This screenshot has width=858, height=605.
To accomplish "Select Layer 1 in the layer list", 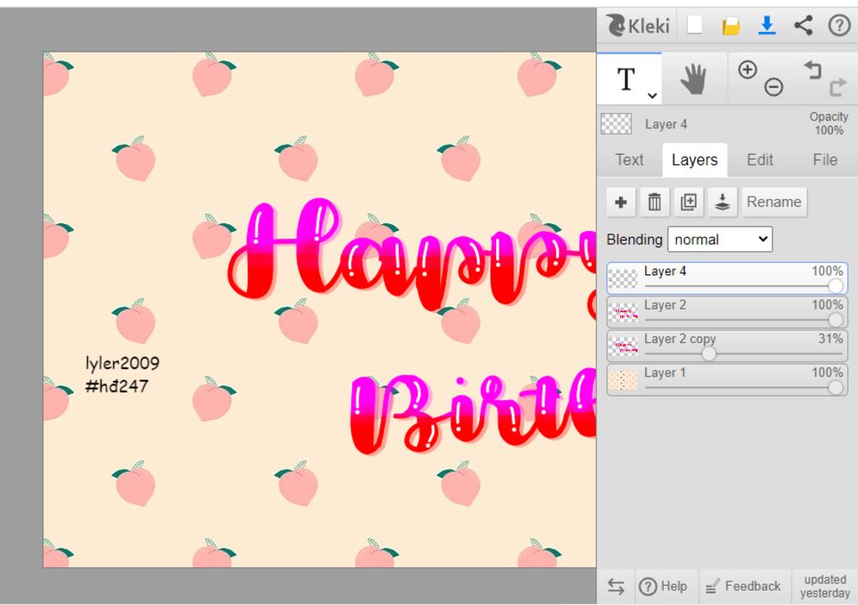I will [727, 380].
